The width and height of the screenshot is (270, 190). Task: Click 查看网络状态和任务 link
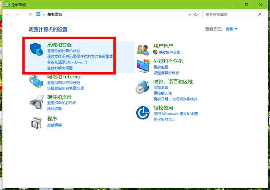63,83
